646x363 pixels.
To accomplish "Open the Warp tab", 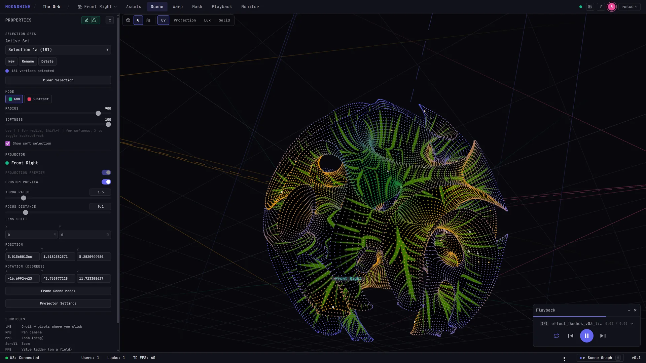I will point(178,7).
